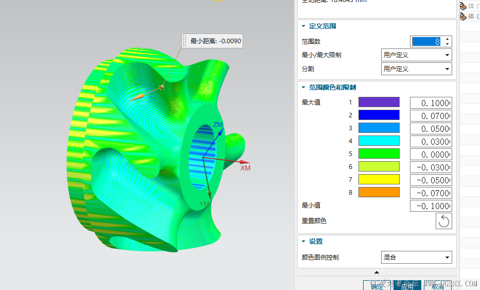Collapse the 设置 section
The image size is (480, 290).
tap(303, 242)
